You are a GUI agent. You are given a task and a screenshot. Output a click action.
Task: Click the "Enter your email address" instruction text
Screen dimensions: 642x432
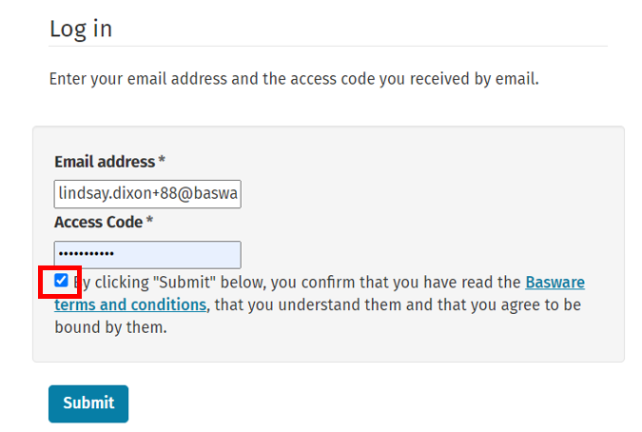(x=294, y=79)
